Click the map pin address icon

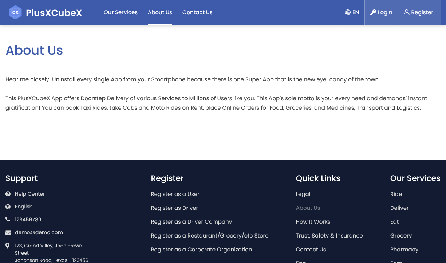point(8,246)
